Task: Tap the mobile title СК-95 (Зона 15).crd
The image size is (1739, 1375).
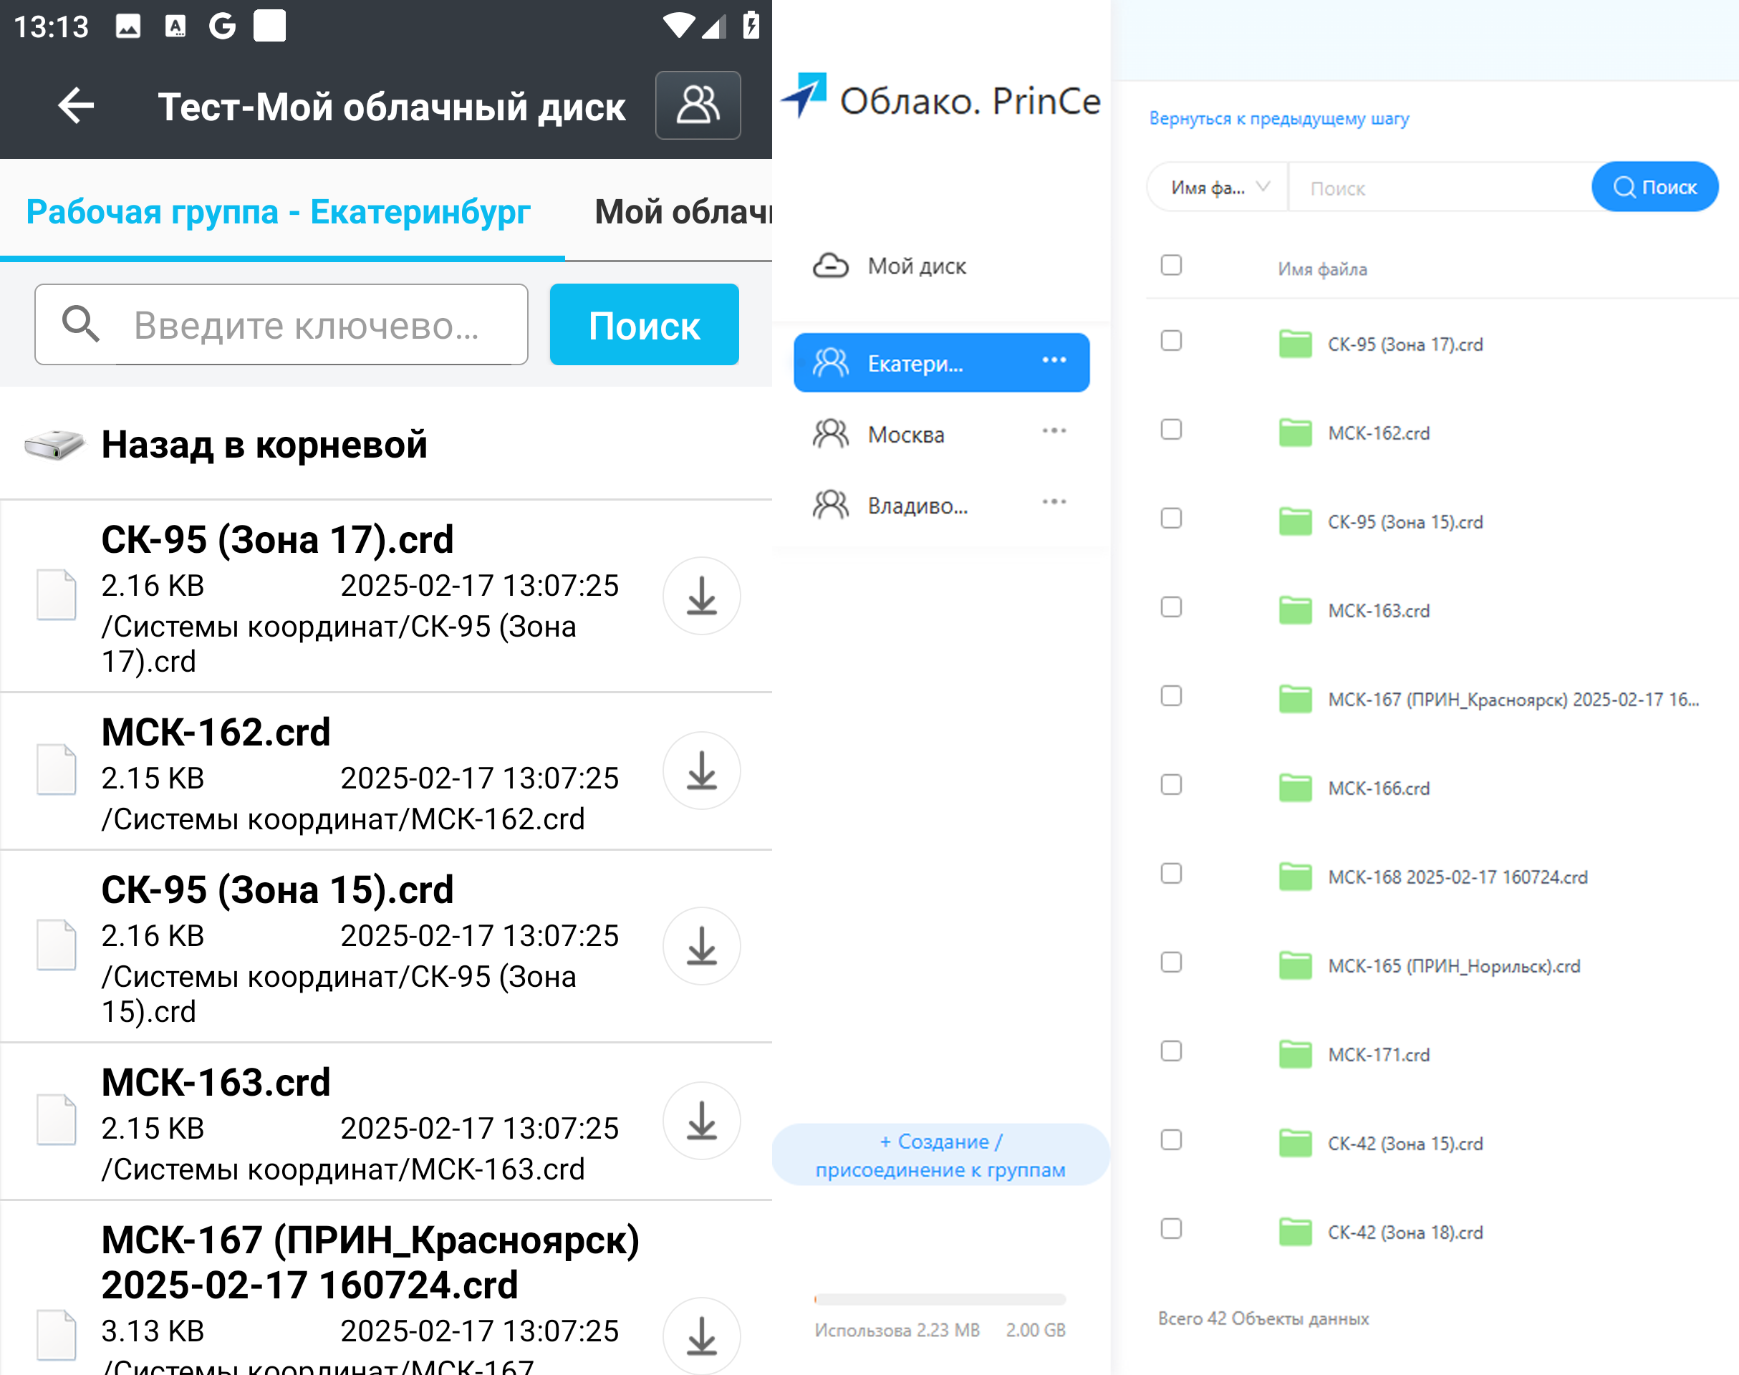Action: point(277,889)
